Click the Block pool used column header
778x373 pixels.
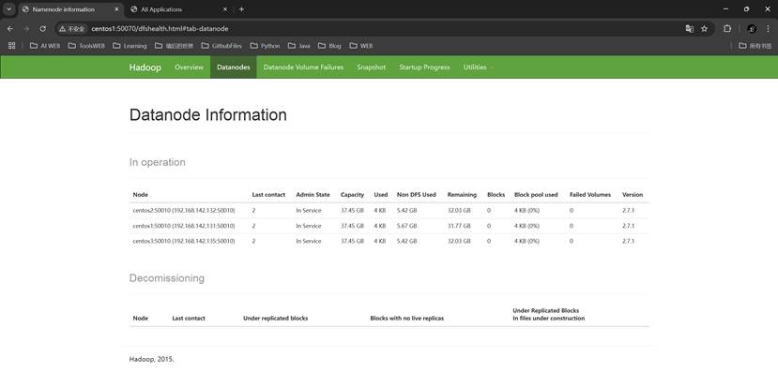click(536, 195)
